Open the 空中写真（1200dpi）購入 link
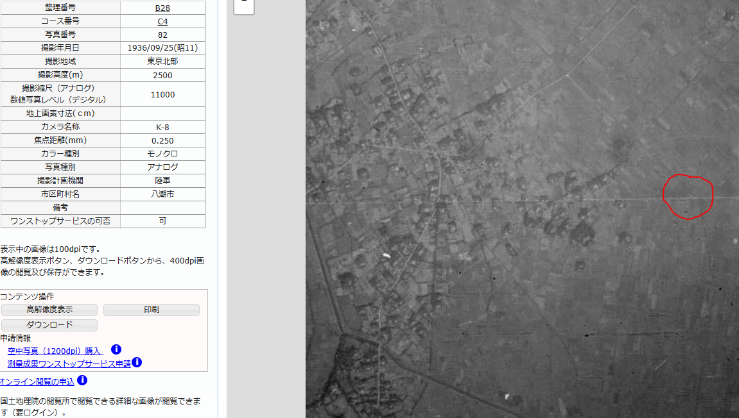The image size is (739, 418). pos(55,351)
